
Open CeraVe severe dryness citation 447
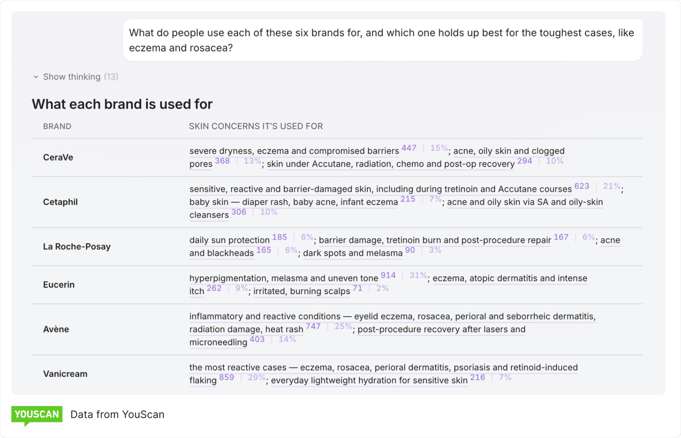[409, 148]
